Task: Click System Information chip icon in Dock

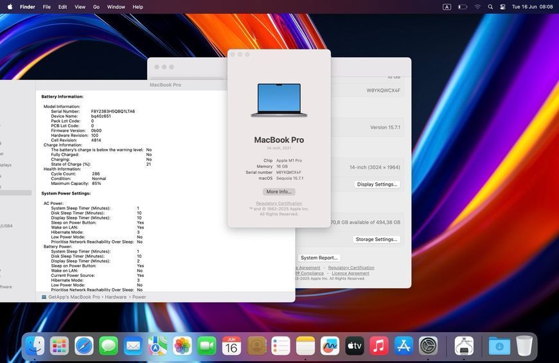Action: point(464,346)
